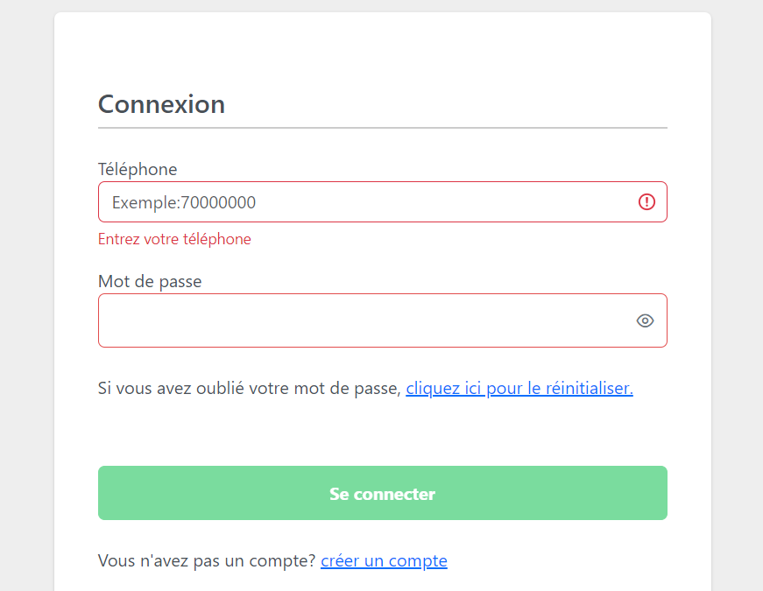Toggle password visibility with the eye icon
The width and height of the screenshot is (763, 591).
click(645, 320)
